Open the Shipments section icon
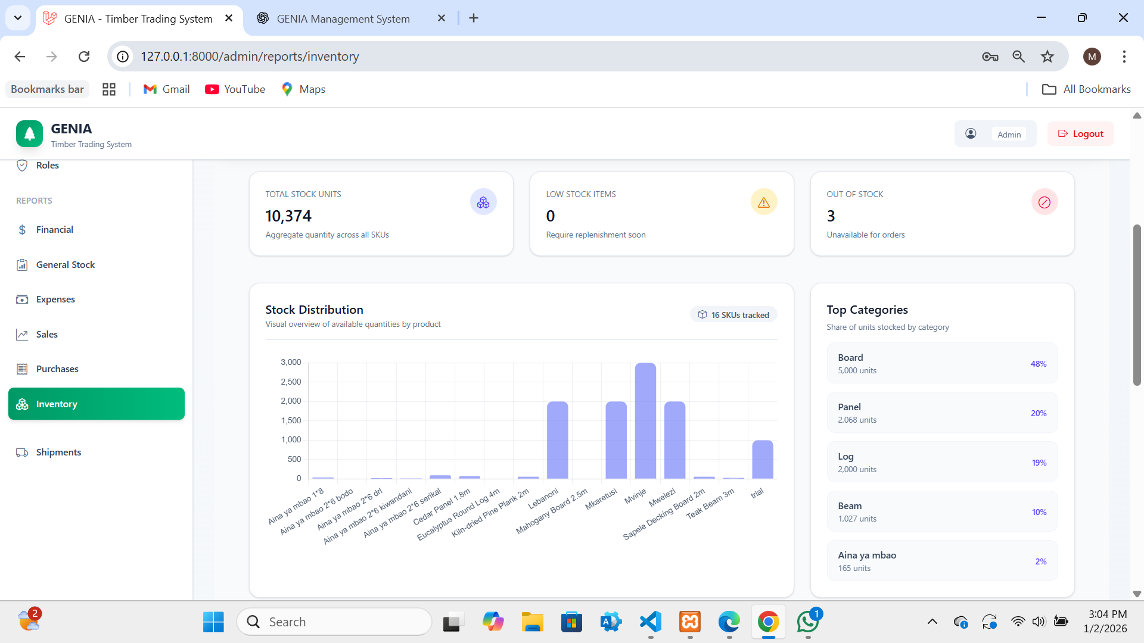This screenshot has width=1144, height=643. [22, 452]
